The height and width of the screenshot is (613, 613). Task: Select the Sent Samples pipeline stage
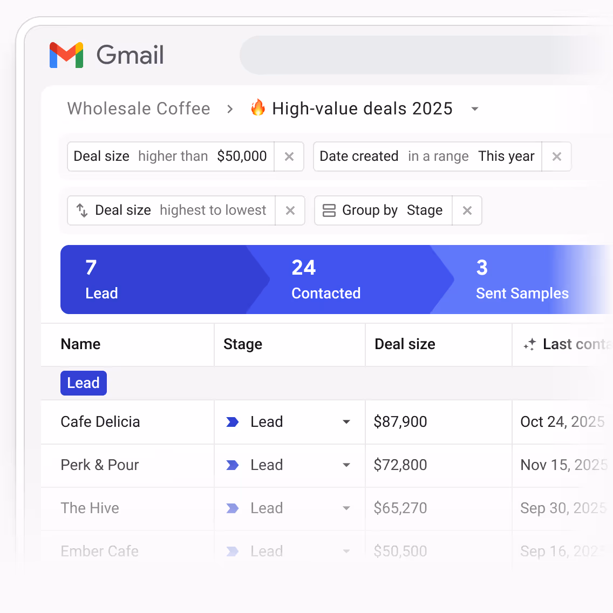[x=522, y=280]
